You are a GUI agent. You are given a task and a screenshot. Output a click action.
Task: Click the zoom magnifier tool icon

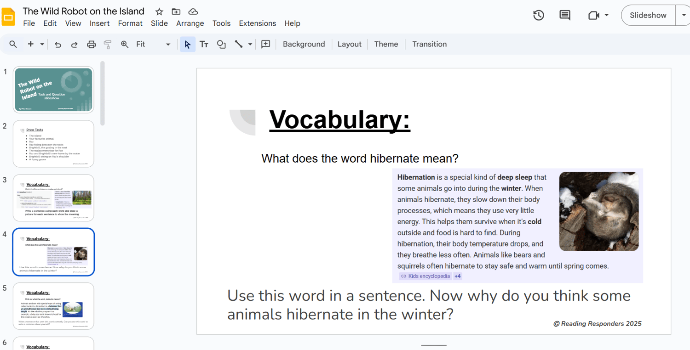click(x=125, y=44)
